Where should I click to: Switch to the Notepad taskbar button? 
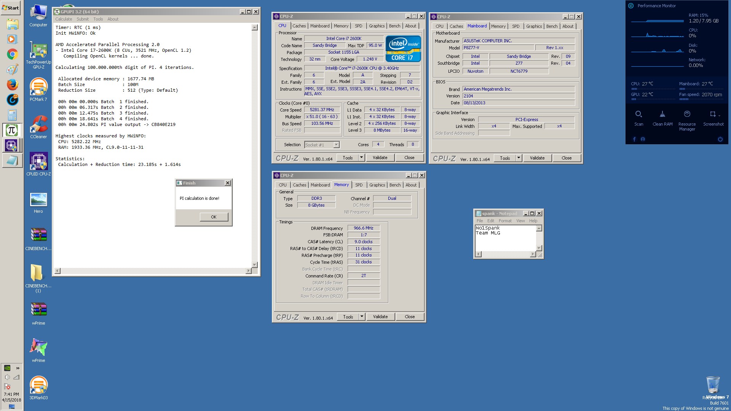[x=11, y=161]
